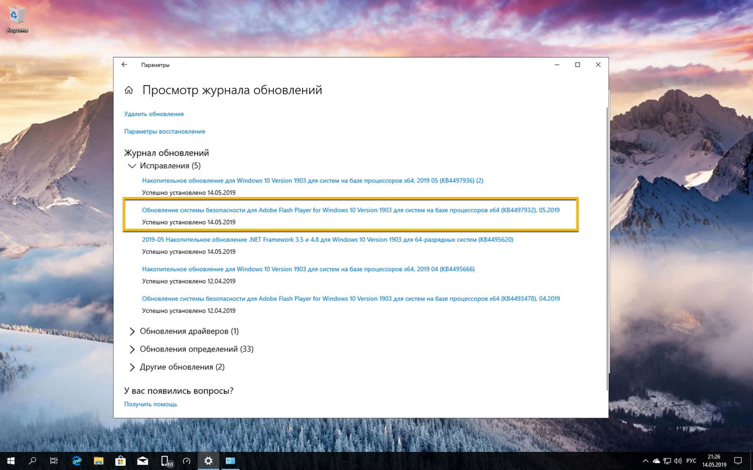Image resolution: width=753 pixels, height=470 pixels.
Task: Open Windows Search on the taskbar
Action: 32,460
